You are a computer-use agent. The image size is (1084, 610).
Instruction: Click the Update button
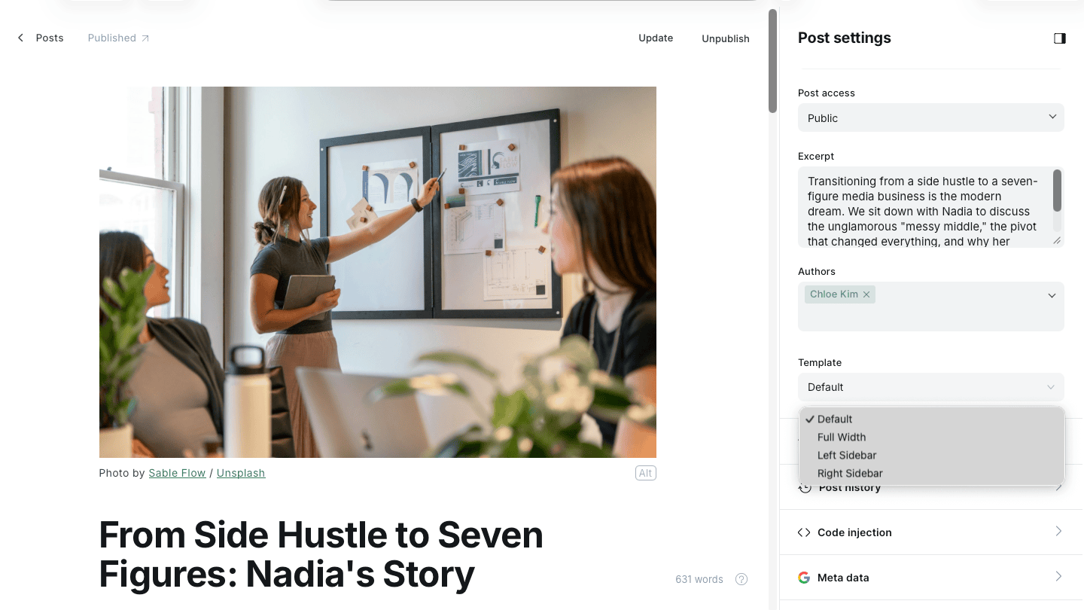tap(656, 38)
